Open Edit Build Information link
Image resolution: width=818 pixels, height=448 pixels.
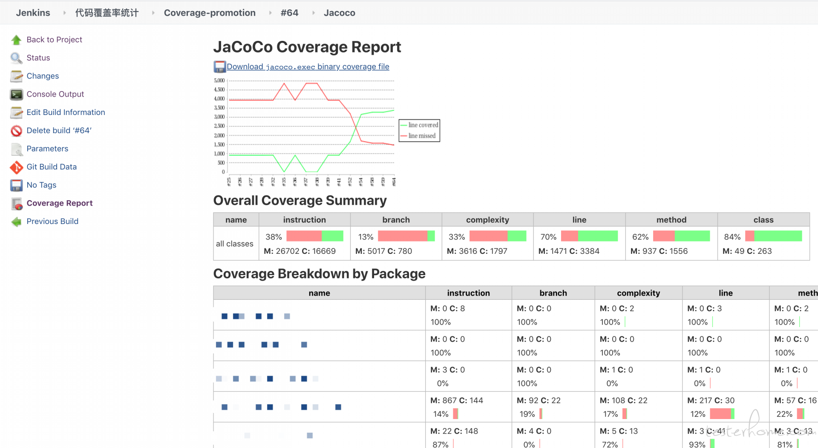tap(66, 112)
